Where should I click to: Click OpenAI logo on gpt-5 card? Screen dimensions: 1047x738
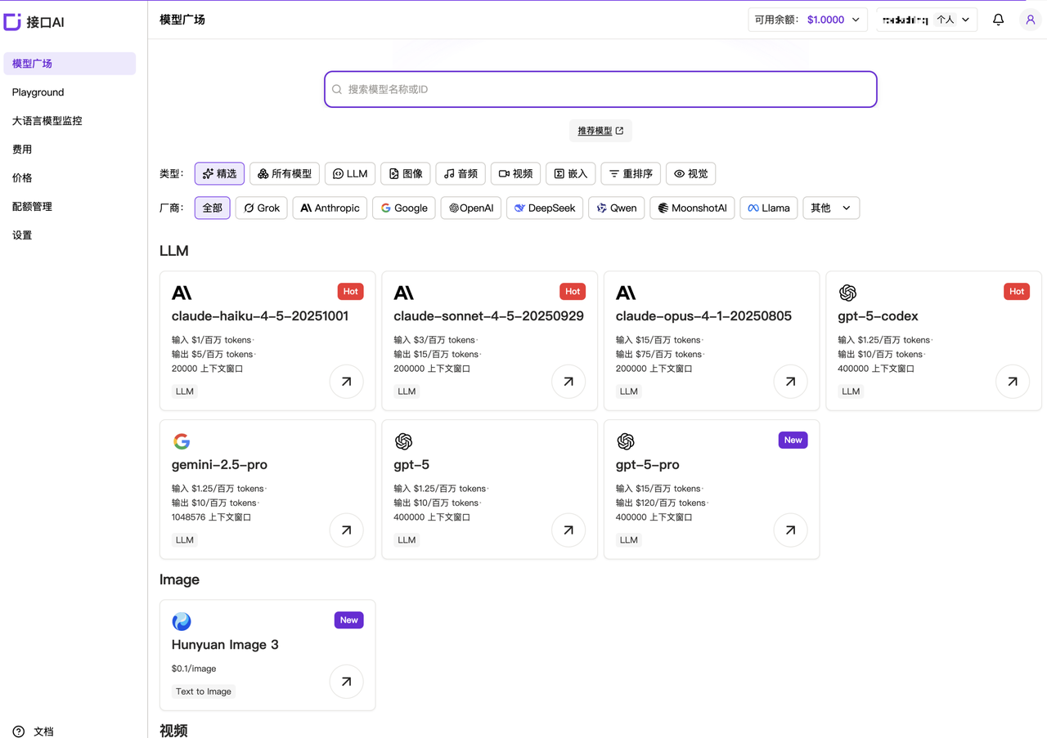(403, 441)
